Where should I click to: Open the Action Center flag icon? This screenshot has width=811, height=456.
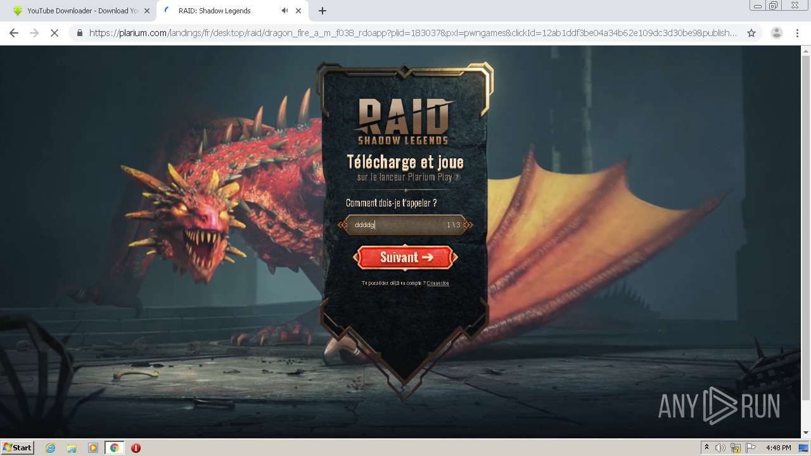[751, 448]
